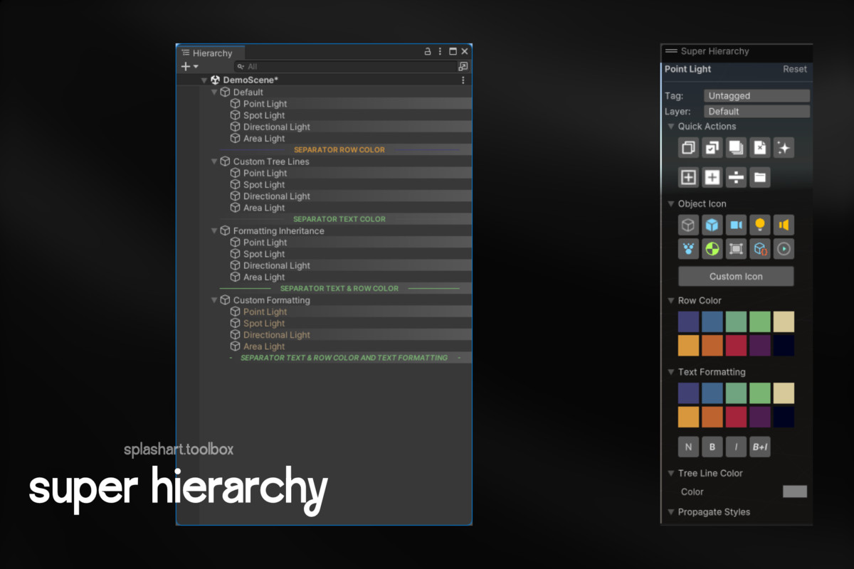
Task: Click the filled white plus square icon
Action: (x=712, y=178)
